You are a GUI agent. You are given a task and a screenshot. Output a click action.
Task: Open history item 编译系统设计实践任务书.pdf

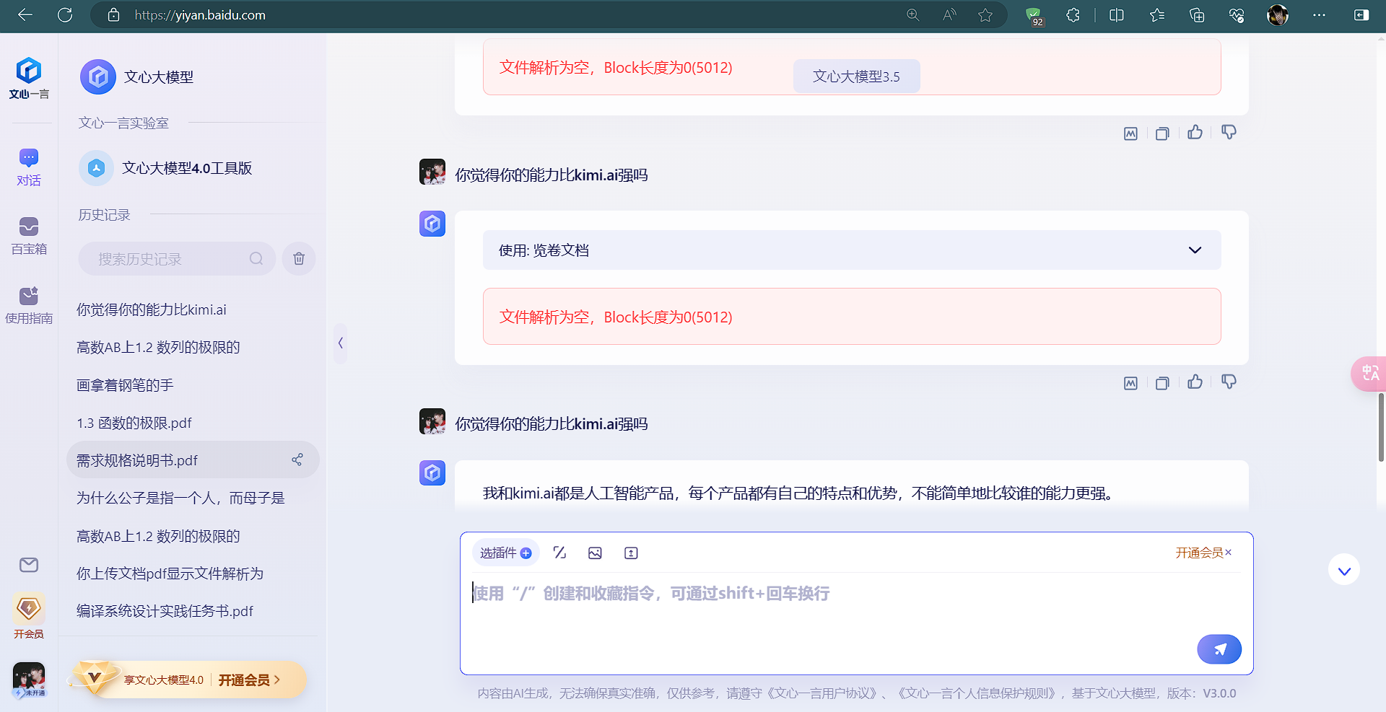pos(165,611)
